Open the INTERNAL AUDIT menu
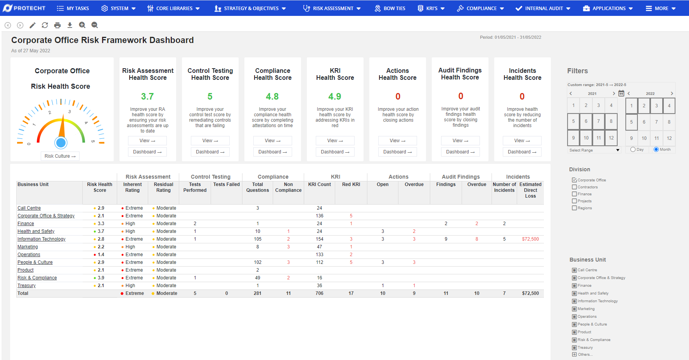 (x=543, y=8)
